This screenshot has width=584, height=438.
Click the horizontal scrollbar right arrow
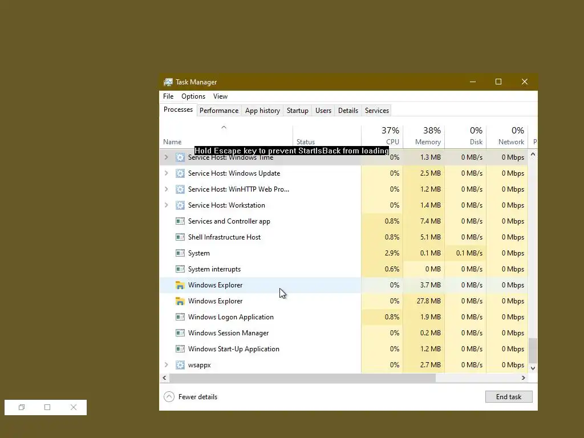(524, 378)
